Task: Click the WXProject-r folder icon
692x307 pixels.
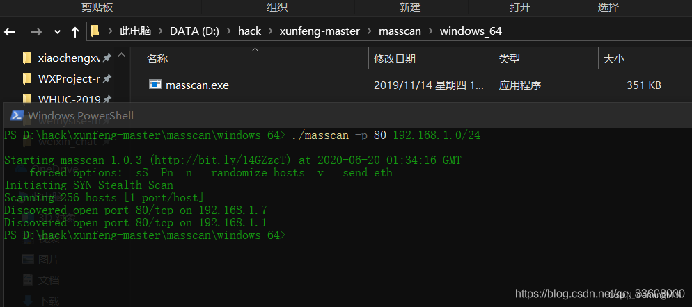Action: pos(27,79)
